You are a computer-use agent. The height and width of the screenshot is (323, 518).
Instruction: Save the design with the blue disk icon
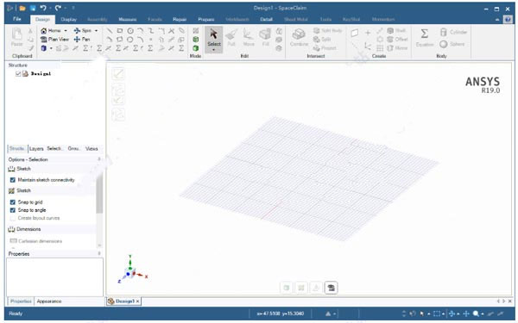[33, 9]
